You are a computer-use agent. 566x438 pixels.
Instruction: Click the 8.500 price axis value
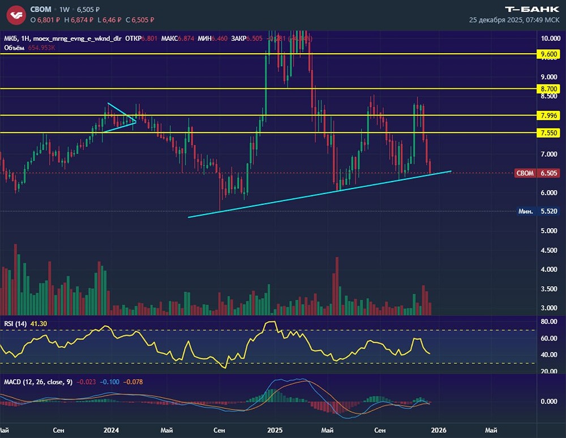tap(549, 96)
